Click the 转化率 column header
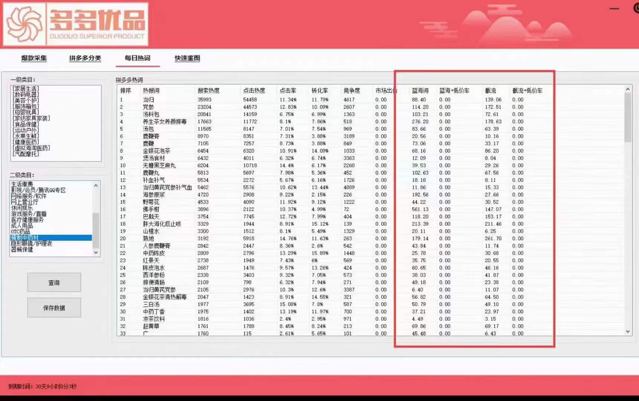This screenshot has height=401, width=639. point(319,91)
